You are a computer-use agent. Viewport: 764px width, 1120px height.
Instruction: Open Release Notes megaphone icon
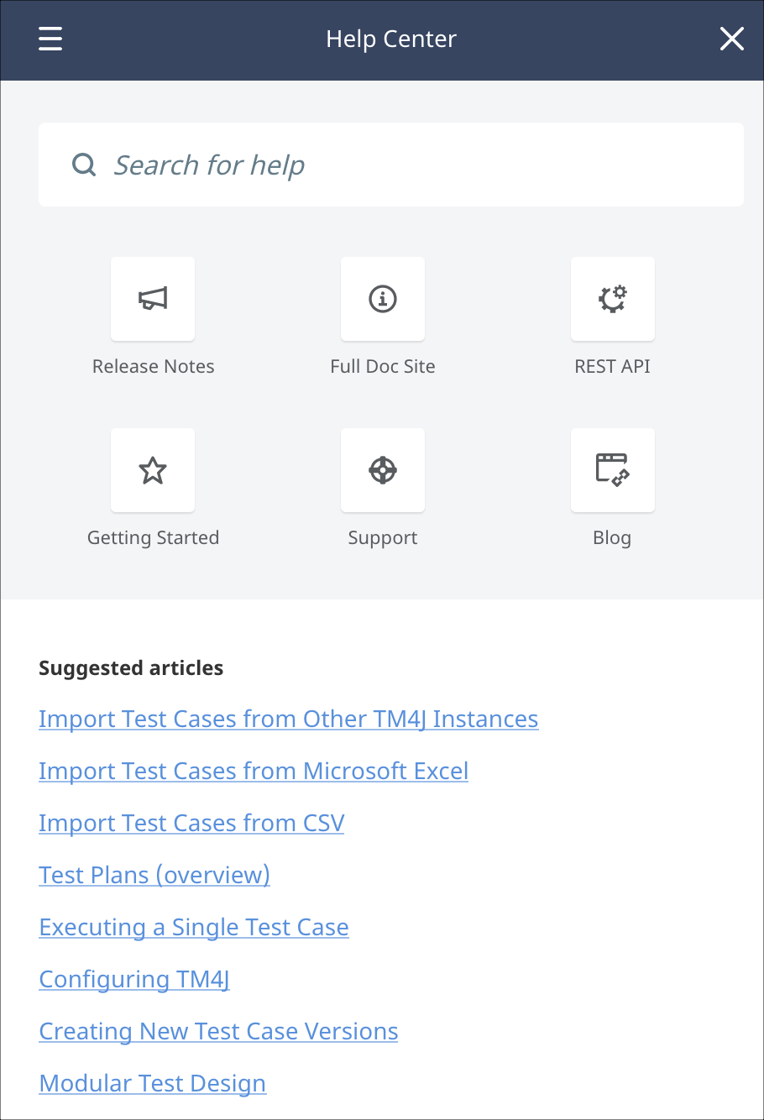[x=153, y=299]
